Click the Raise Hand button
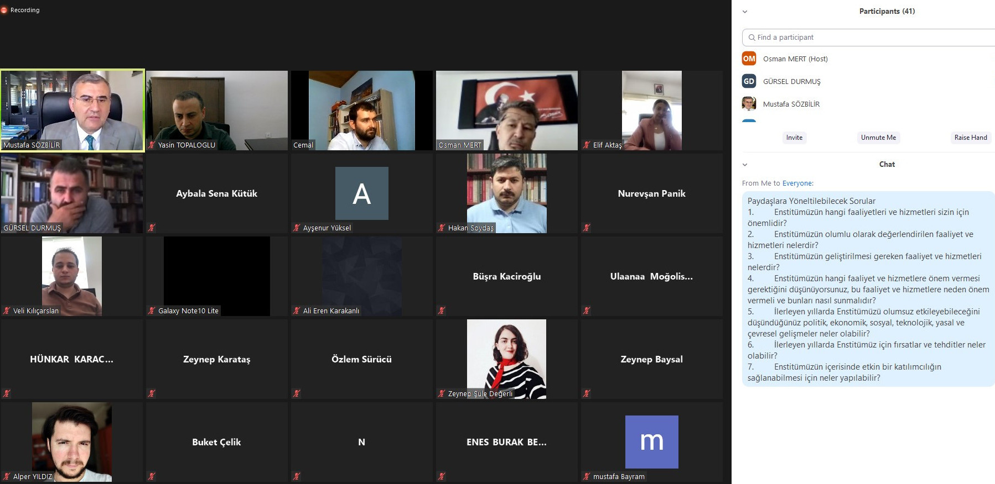995x484 pixels. [970, 138]
